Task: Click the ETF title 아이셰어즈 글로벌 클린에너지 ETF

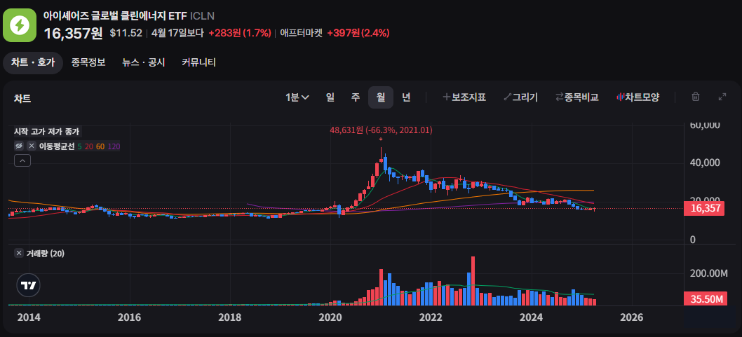Action: click(x=115, y=15)
